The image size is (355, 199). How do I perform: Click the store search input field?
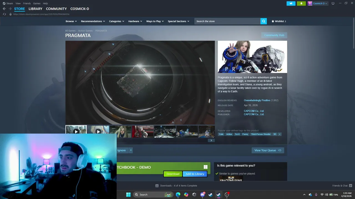[x=227, y=21]
